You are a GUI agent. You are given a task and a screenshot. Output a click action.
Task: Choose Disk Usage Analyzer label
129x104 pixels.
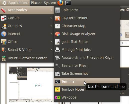click(78, 34)
